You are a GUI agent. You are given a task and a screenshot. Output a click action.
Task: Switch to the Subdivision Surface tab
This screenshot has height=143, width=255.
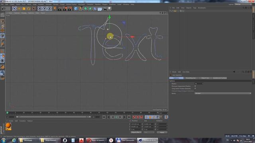click(x=220, y=78)
